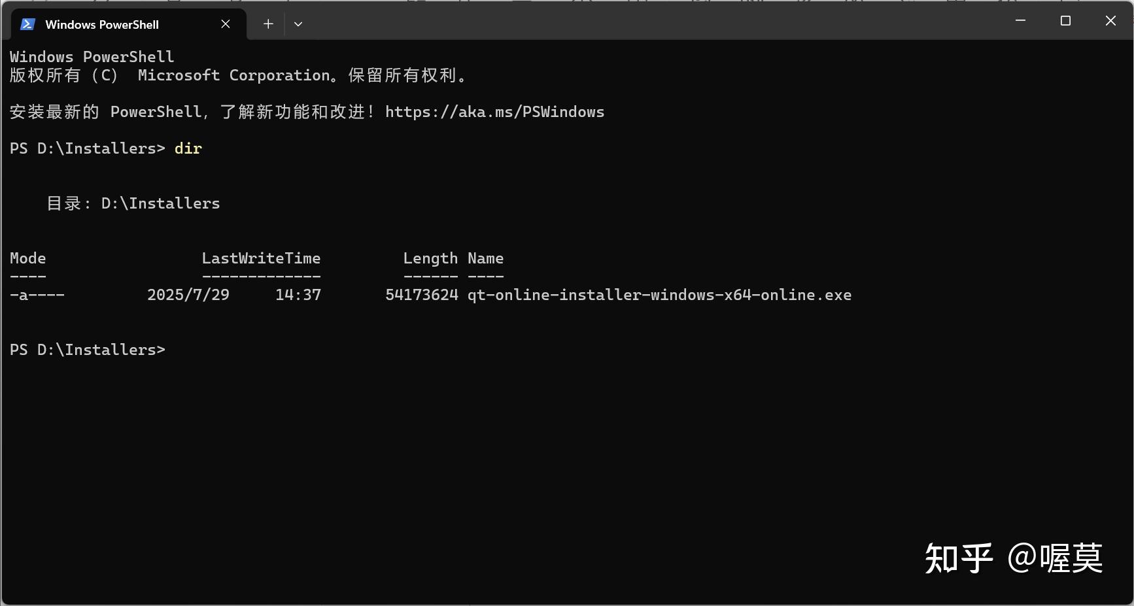Image resolution: width=1134 pixels, height=606 pixels.
Task: Select the Windows PowerShell tab
Action: point(102,24)
